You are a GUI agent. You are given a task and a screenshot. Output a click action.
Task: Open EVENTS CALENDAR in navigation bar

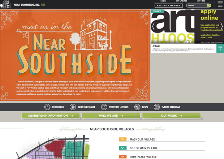(x=171, y=107)
